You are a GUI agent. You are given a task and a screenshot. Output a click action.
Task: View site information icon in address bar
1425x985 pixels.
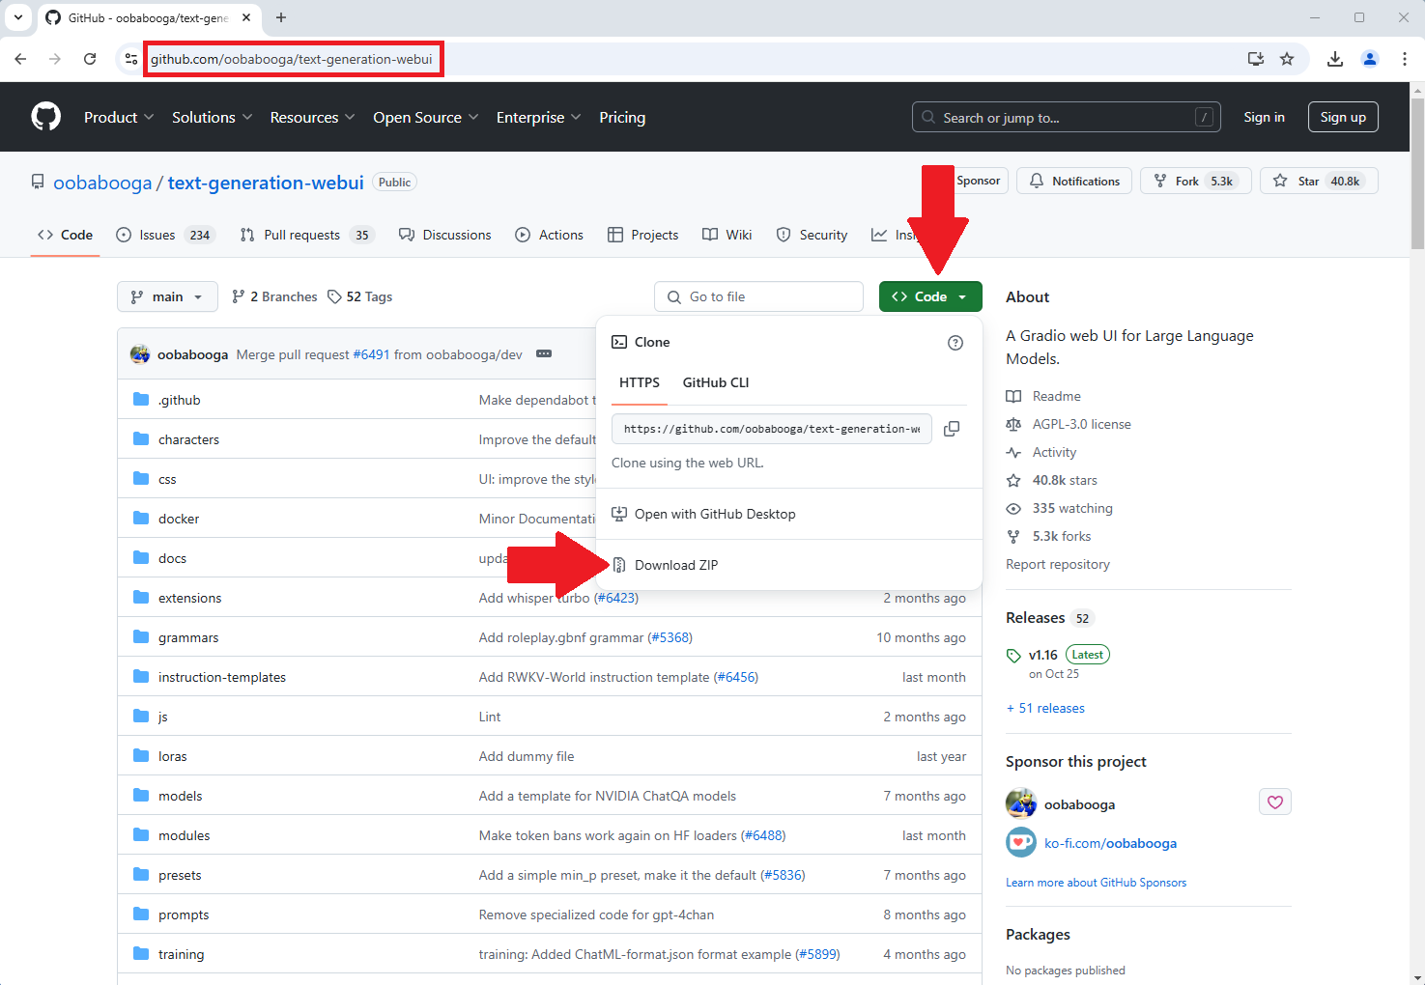click(131, 59)
